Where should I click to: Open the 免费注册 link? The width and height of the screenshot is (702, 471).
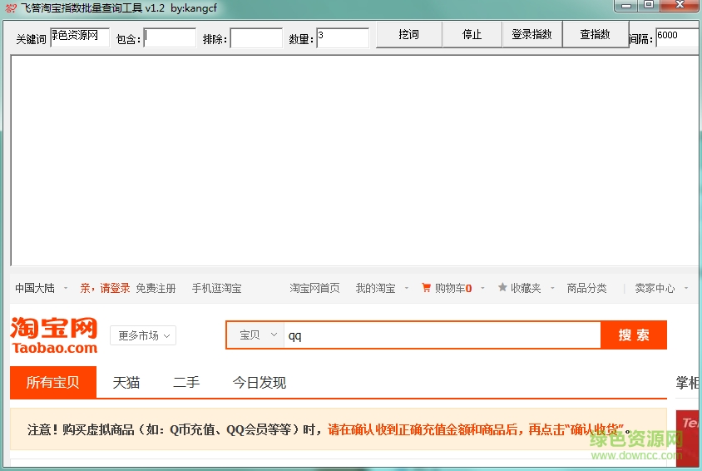coord(156,288)
